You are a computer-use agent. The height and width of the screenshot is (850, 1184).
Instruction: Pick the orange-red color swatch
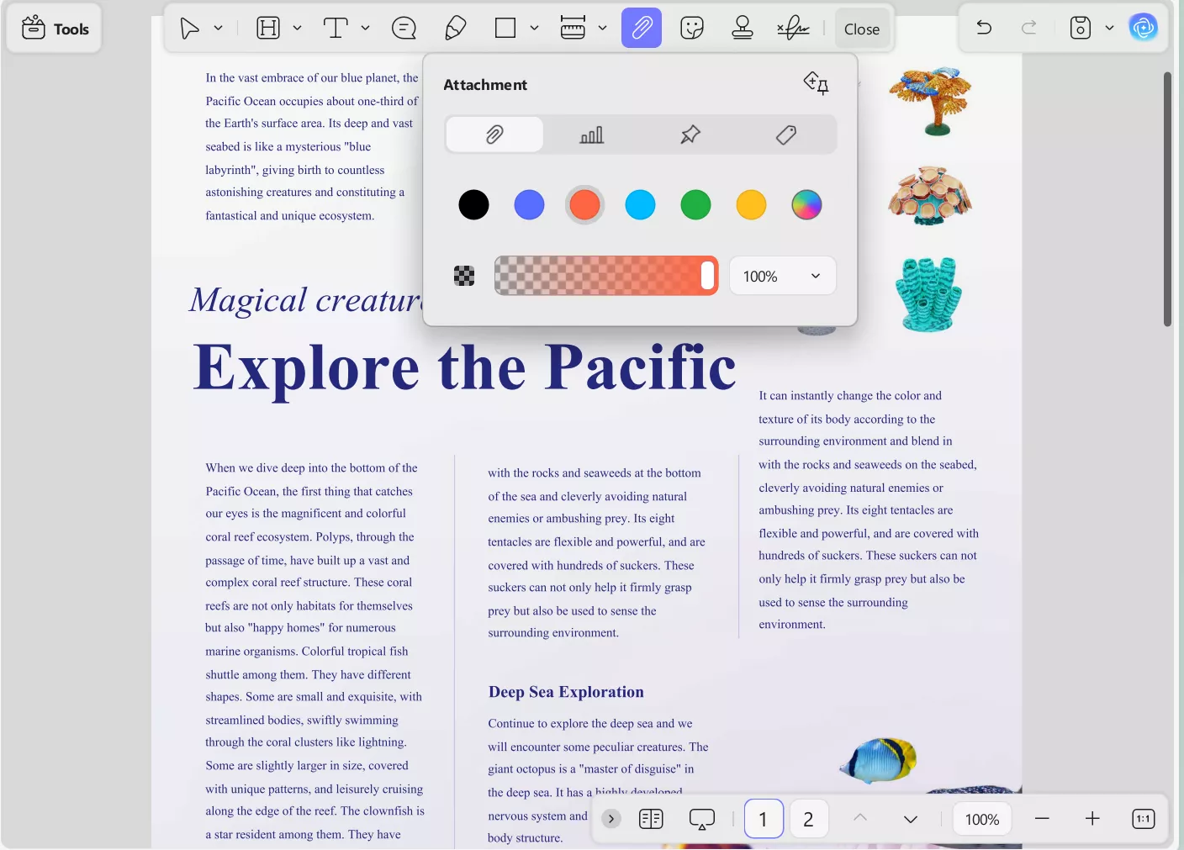tap(584, 204)
